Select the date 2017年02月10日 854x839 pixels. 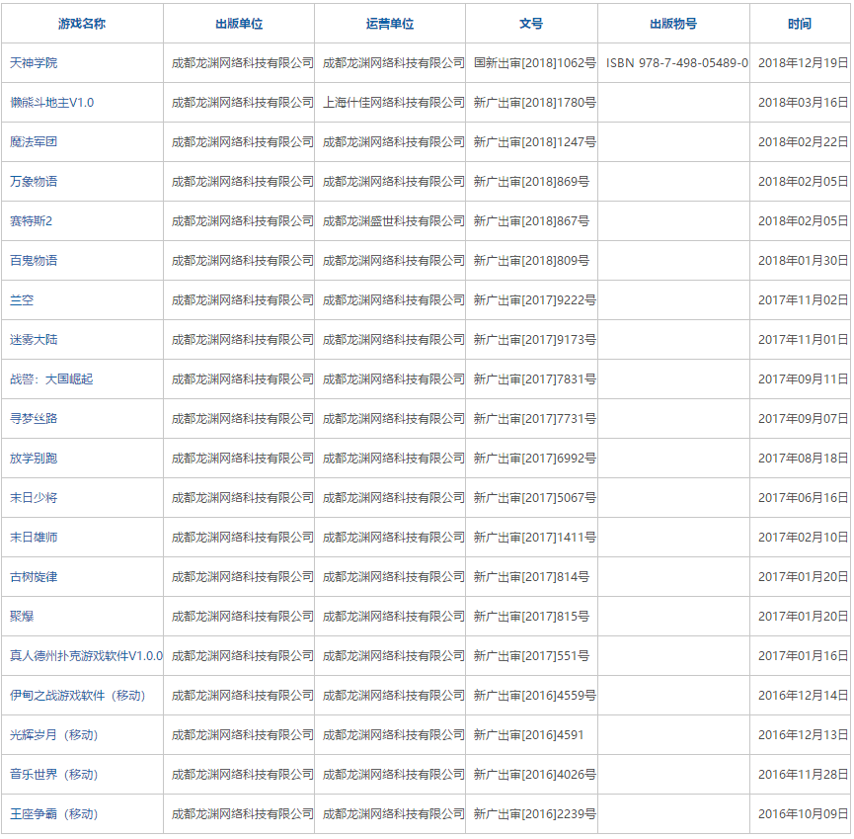coord(804,538)
